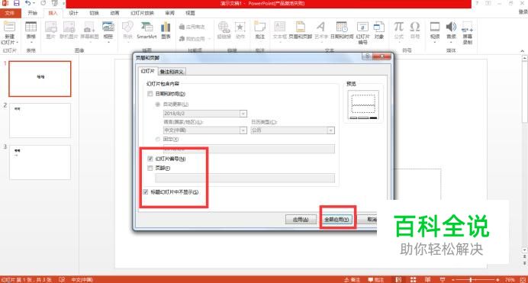Click the Apply to All (全部应用) button
The height and width of the screenshot is (283, 528).
(x=336, y=220)
